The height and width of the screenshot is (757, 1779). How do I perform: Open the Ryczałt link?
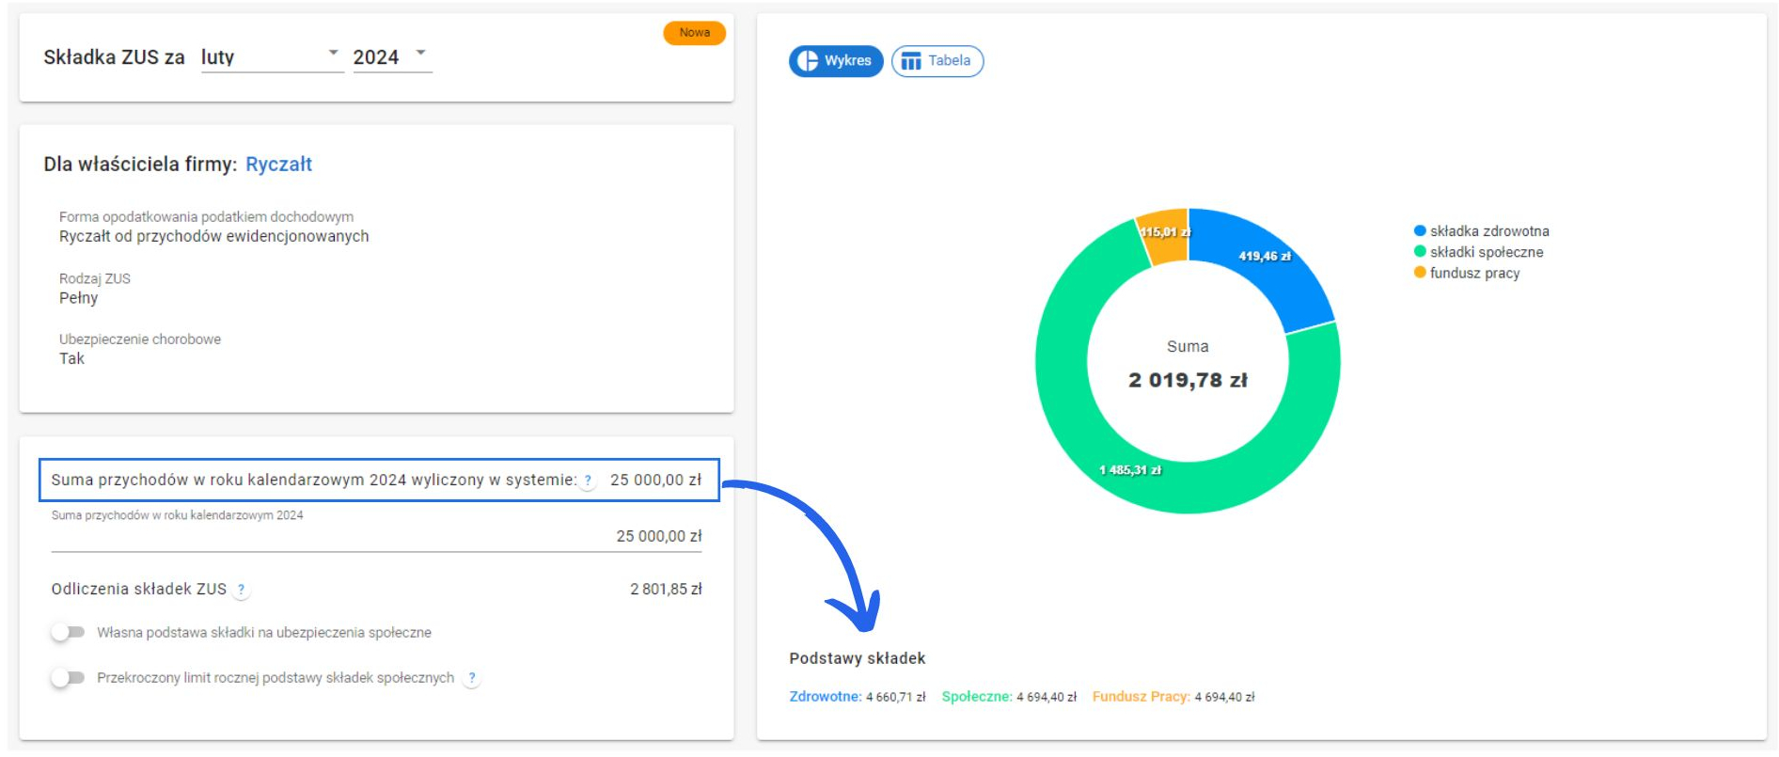pyautogui.click(x=278, y=165)
